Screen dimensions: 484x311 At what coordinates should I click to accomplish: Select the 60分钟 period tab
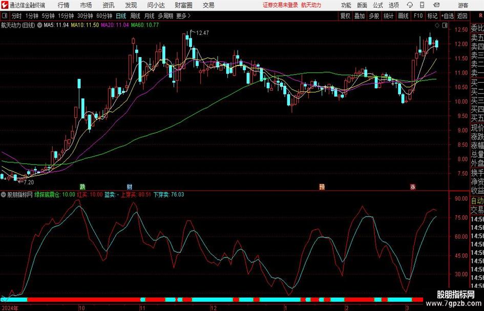(x=104, y=16)
